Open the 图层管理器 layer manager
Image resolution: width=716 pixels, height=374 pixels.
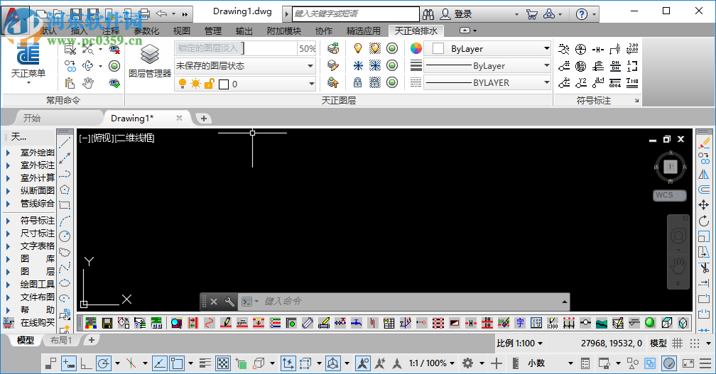coord(149,60)
